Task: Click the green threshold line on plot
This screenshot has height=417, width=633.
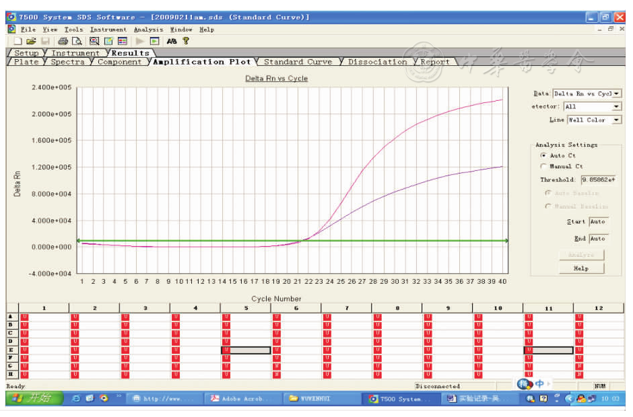Action: point(202,240)
